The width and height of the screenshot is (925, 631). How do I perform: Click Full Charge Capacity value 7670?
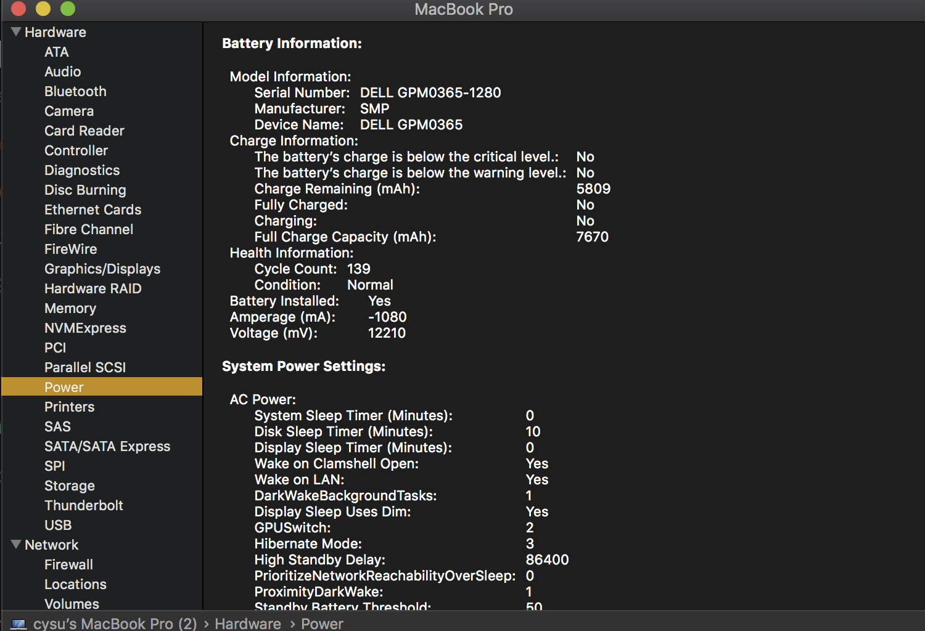[x=592, y=237]
